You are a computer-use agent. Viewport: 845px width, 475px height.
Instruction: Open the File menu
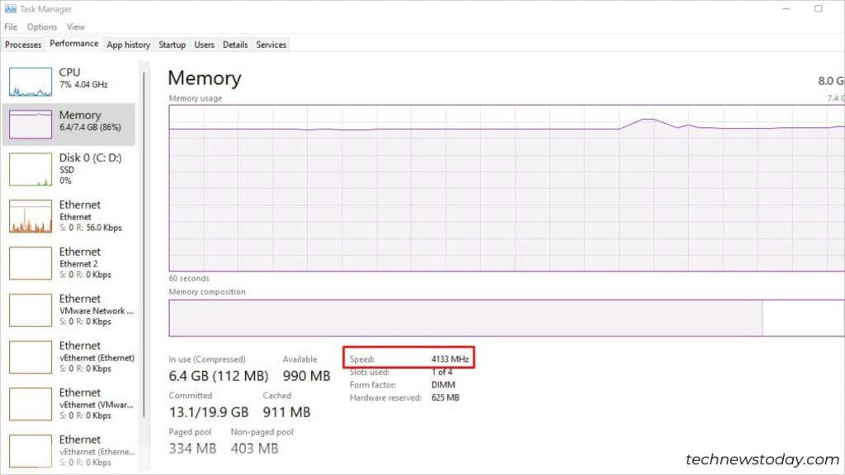pos(10,26)
